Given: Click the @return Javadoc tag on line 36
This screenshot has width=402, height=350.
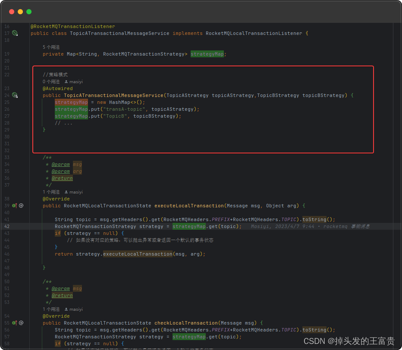Looking at the screenshot, I should tap(62, 178).
